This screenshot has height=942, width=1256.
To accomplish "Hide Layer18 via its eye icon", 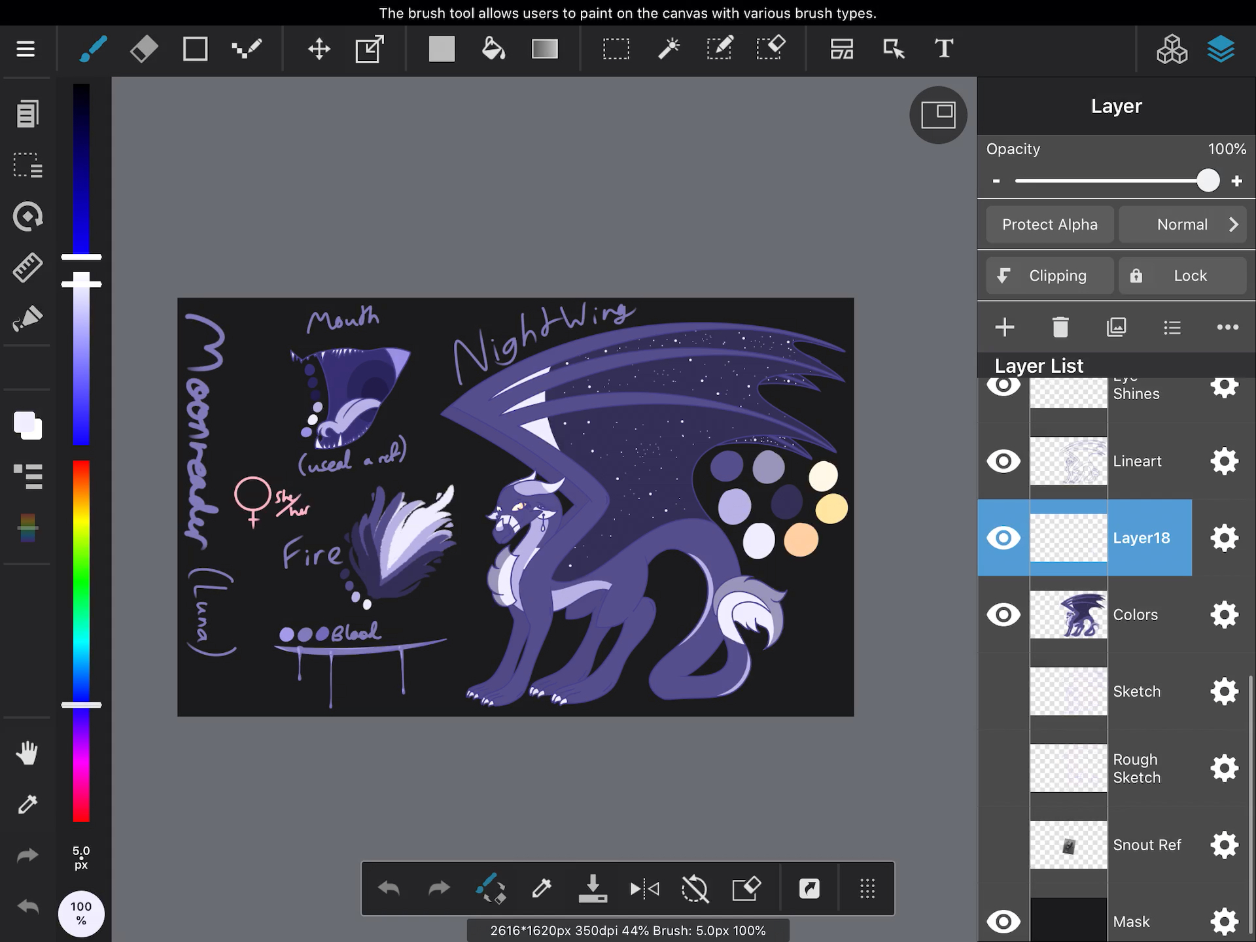I will 1003,538.
